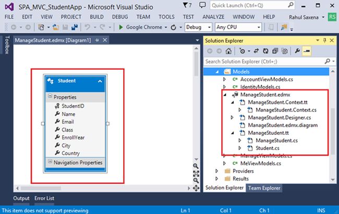This screenshot has height=214, width=339.
Task: Click the New Project toolbar icon
Action: tap(41, 27)
